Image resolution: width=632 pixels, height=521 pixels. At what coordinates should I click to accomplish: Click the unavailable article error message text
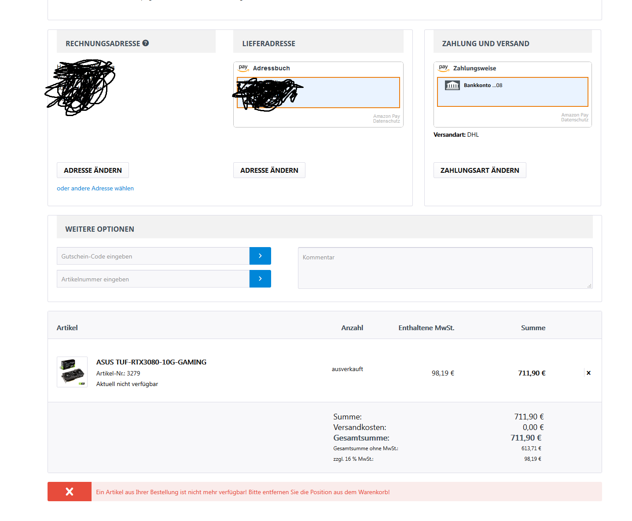point(243,492)
